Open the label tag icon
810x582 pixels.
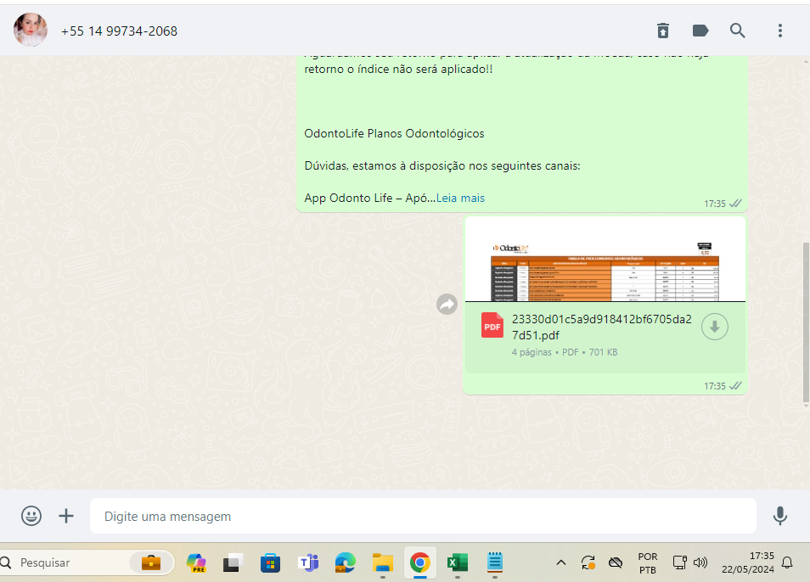pyautogui.click(x=700, y=31)
